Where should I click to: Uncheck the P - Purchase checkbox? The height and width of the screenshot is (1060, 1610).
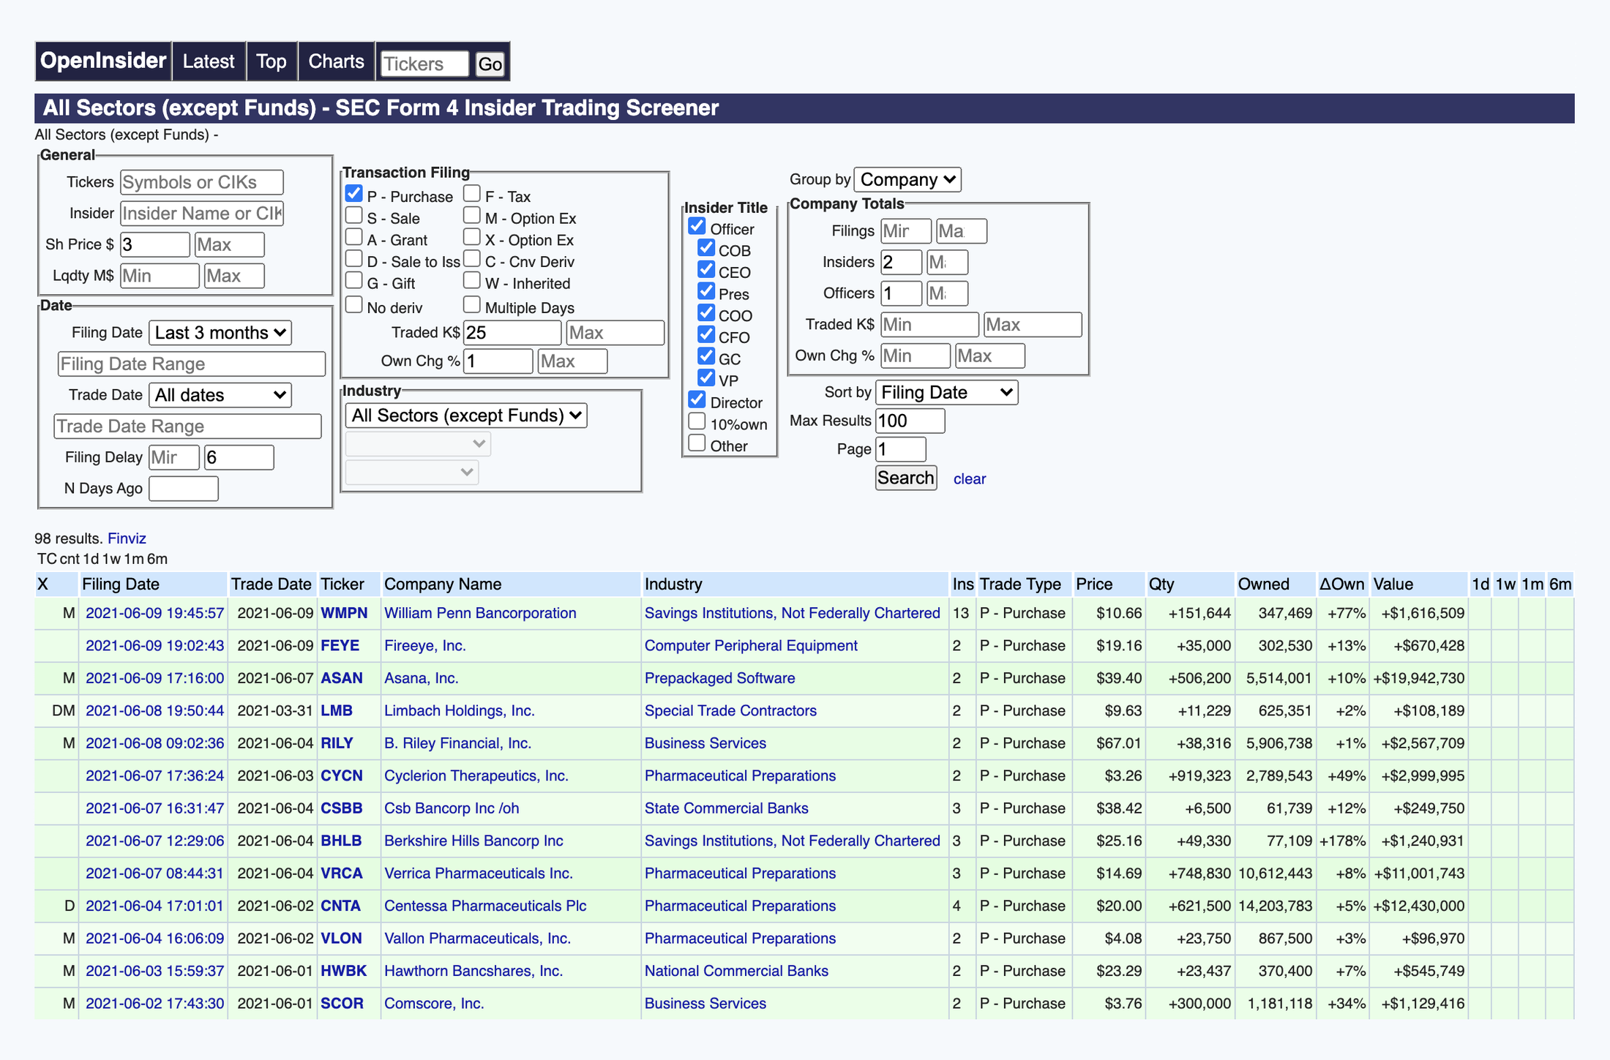click(x=354, y=194)
